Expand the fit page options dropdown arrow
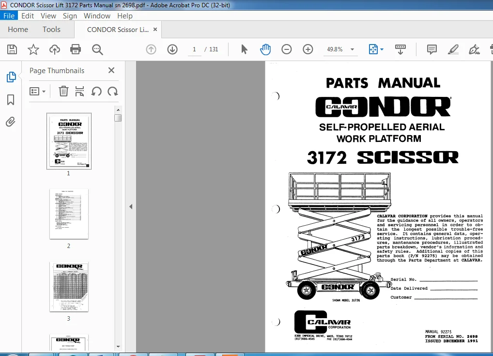Image resolution: width=493 pixels, height=356 pixels. [x=382, y=49]
